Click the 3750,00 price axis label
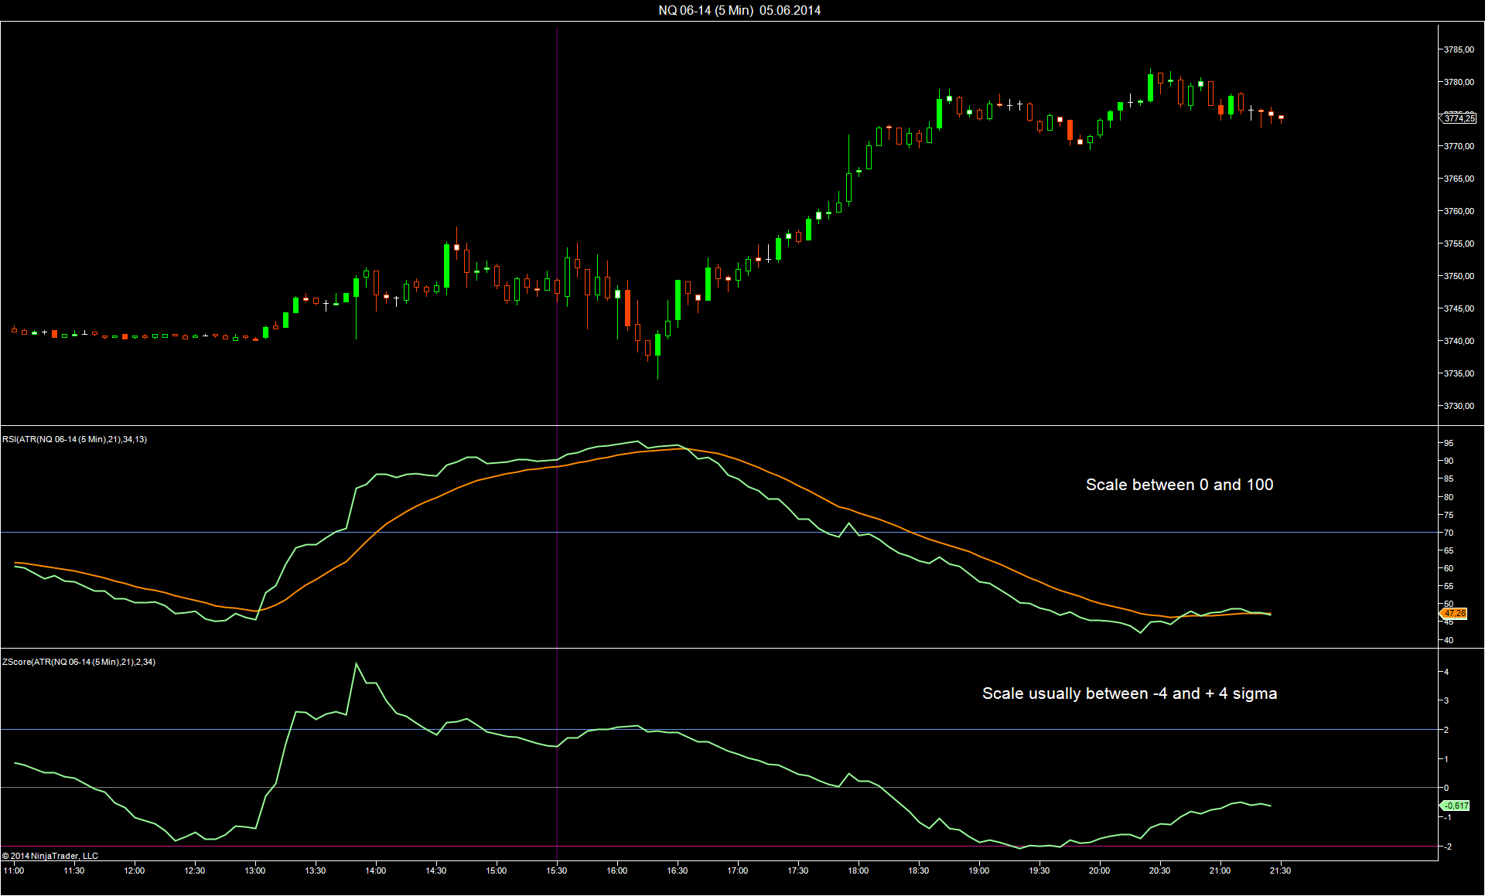Screen dimensions: 1485x896 click(1459, 276)
